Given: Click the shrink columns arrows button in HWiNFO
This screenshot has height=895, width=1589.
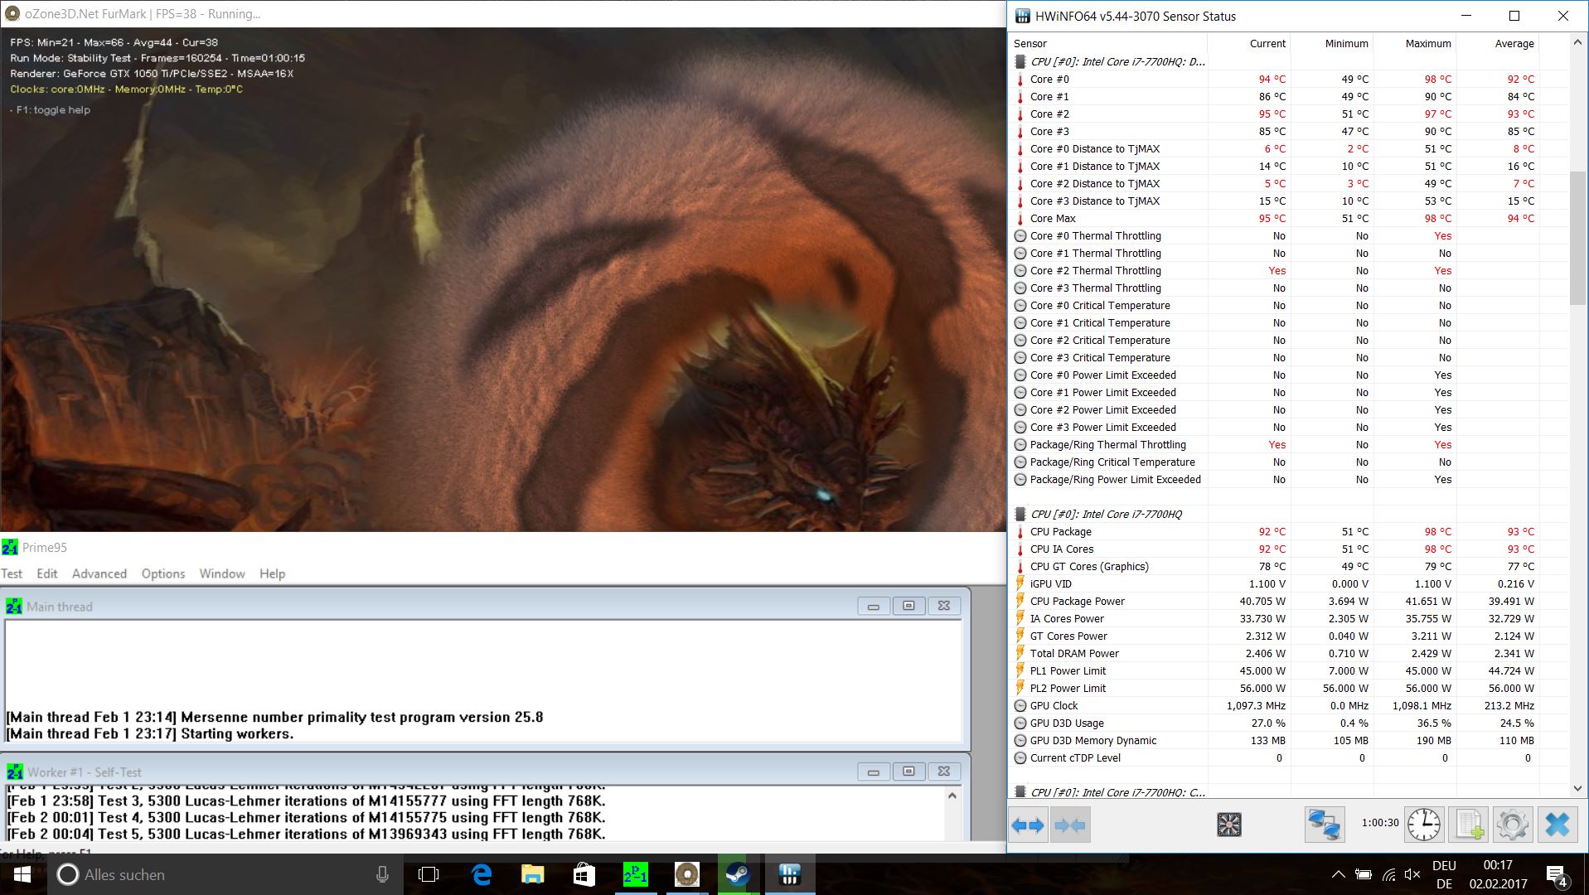Looking at the screenshot, I should 1070,825.
